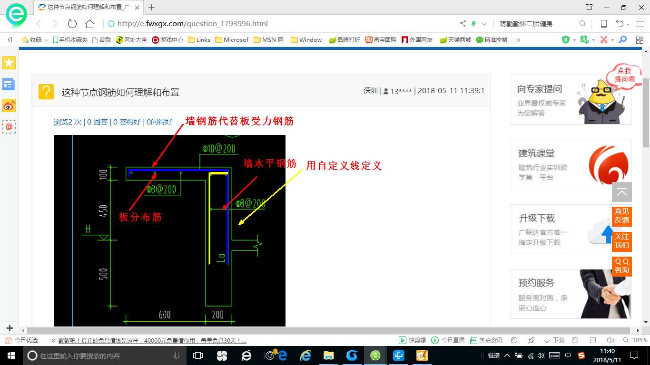This screenshot has height=365, width=650.
Task: Click the 意见反馈 orange button
Action: (622, 216)
